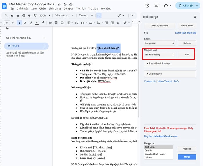Clear text formatting

[x=118, y=23]
